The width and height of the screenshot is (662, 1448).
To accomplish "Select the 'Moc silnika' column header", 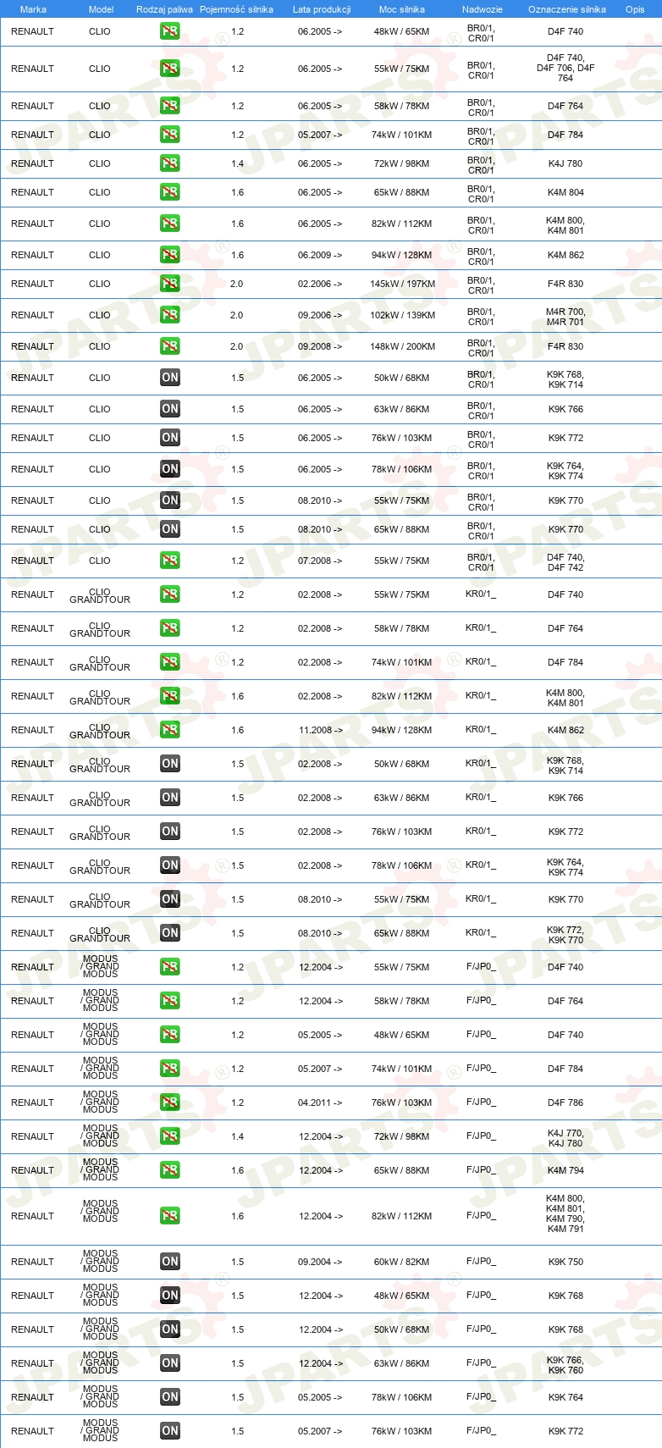I will tap(402, 9).
